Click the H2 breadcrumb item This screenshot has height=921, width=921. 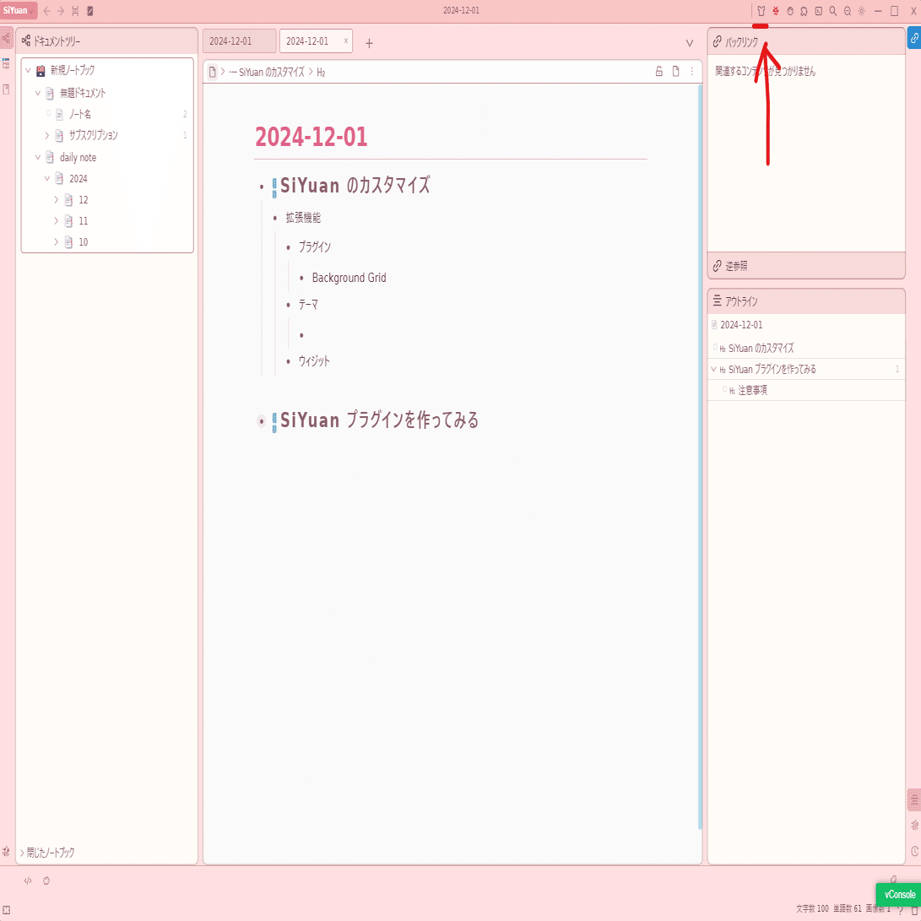[x=321, y=73]
